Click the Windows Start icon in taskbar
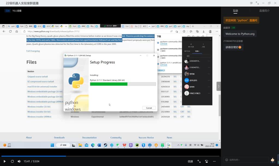 pyautogui.click(x=52, y=145)
